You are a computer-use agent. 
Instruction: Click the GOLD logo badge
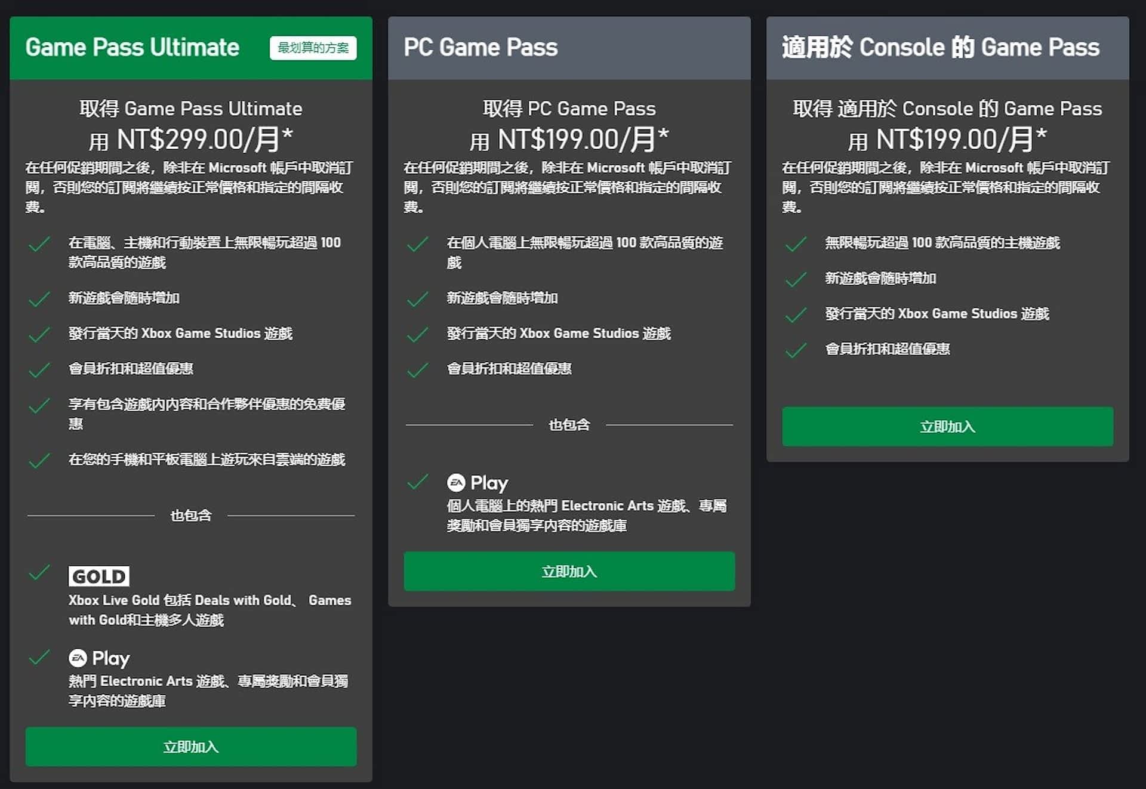point(98,576)
